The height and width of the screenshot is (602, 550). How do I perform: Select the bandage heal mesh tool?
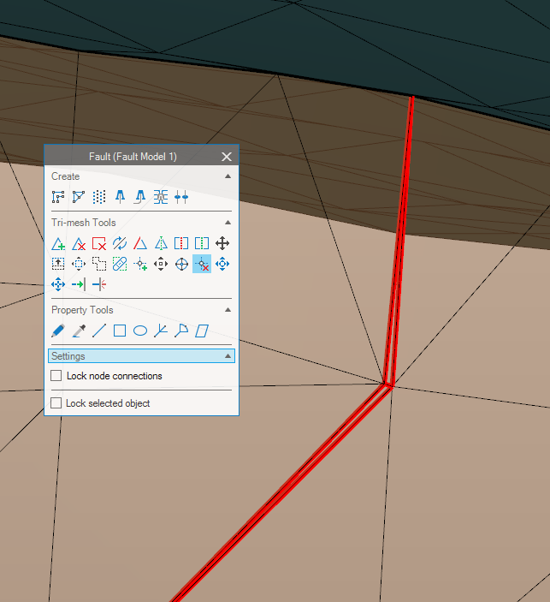[120, 264]
